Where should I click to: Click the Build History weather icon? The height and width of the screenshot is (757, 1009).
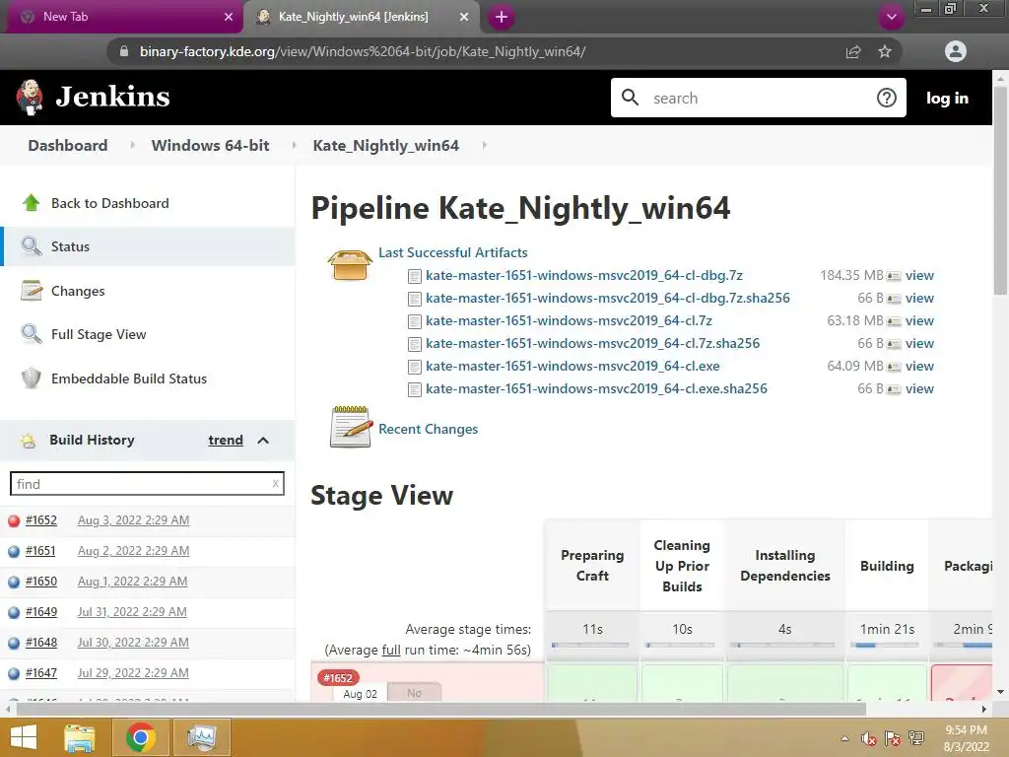(x=29, y=441)
